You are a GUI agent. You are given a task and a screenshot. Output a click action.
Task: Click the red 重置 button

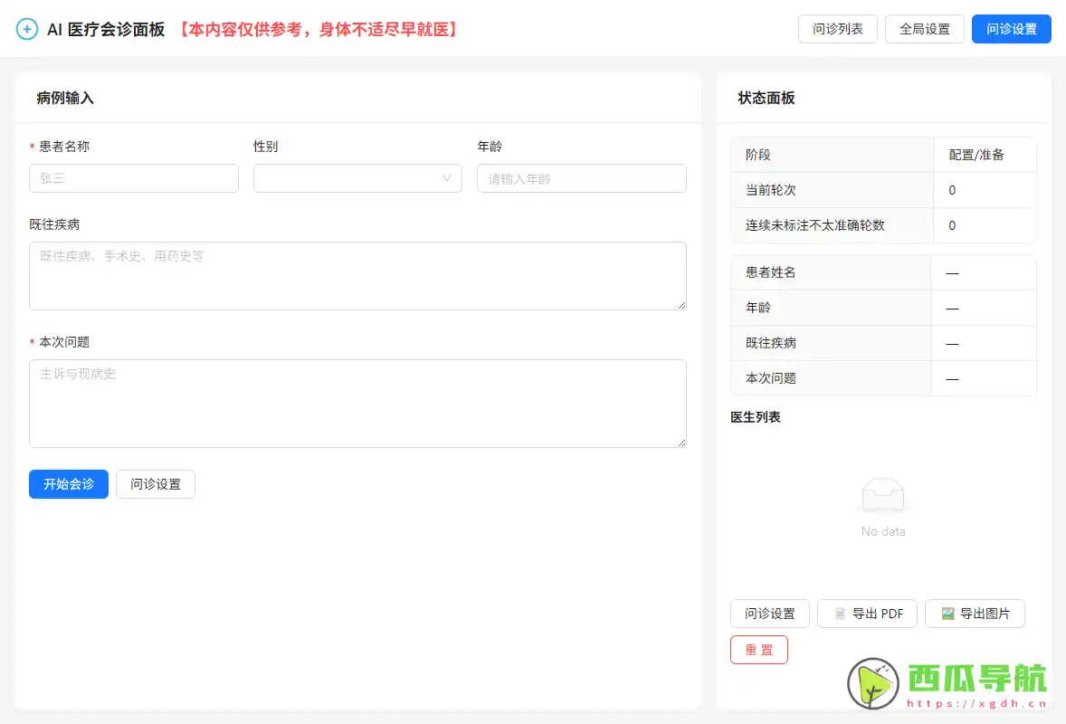pyautogui.click(x=758, y=650)
